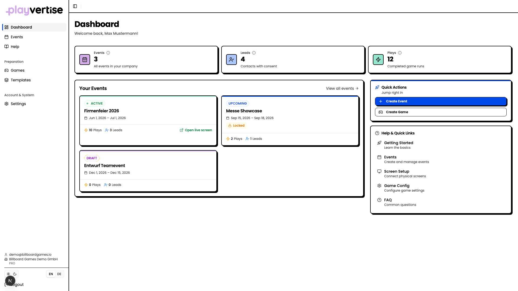
Task: Toggle the sidebar panel icon
Action: 75,6
